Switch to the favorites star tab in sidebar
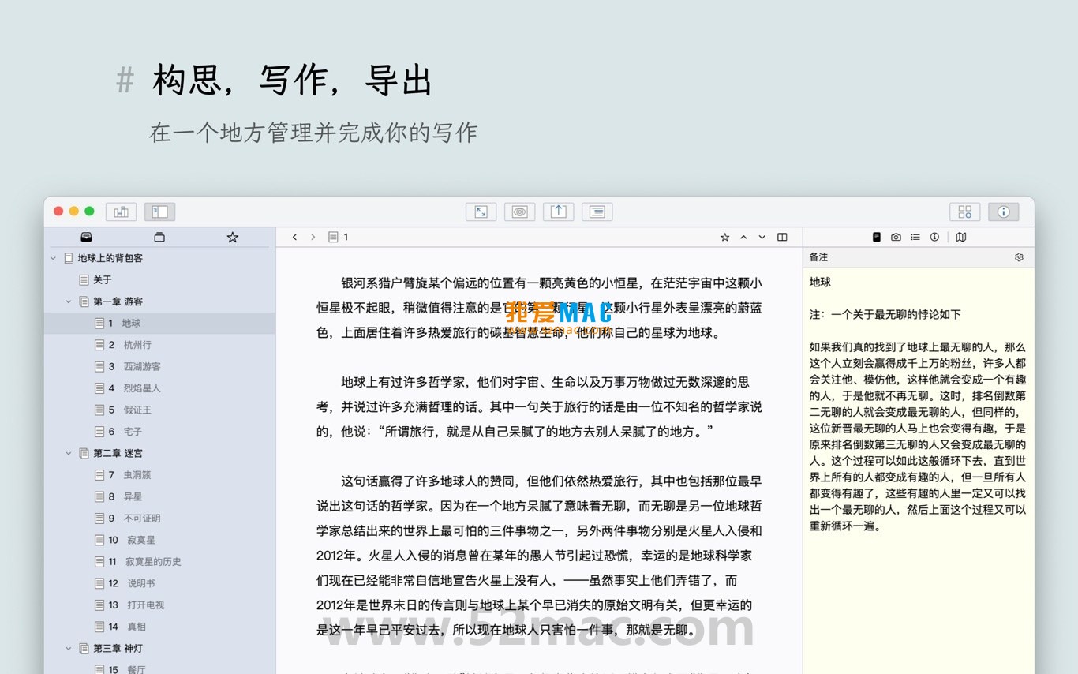Image resolution: width=1078 pixels, height=674 pixels. [x=232, y=237]
